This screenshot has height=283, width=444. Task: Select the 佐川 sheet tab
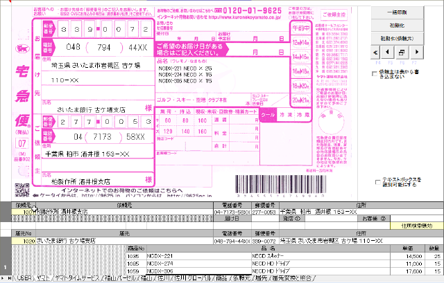pyautogui.click(x=164, y=278)
